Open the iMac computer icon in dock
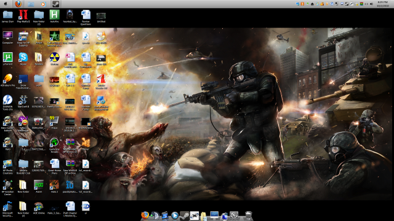Viewport: 394px width, 221px height. click(x=214, y=215)
